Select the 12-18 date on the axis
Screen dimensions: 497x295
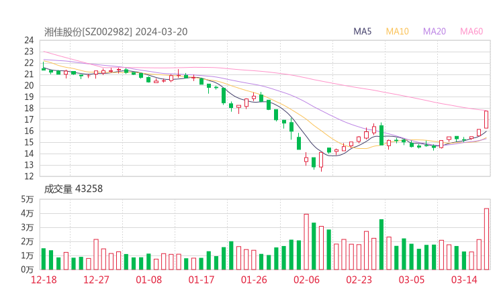click(44, 280)
